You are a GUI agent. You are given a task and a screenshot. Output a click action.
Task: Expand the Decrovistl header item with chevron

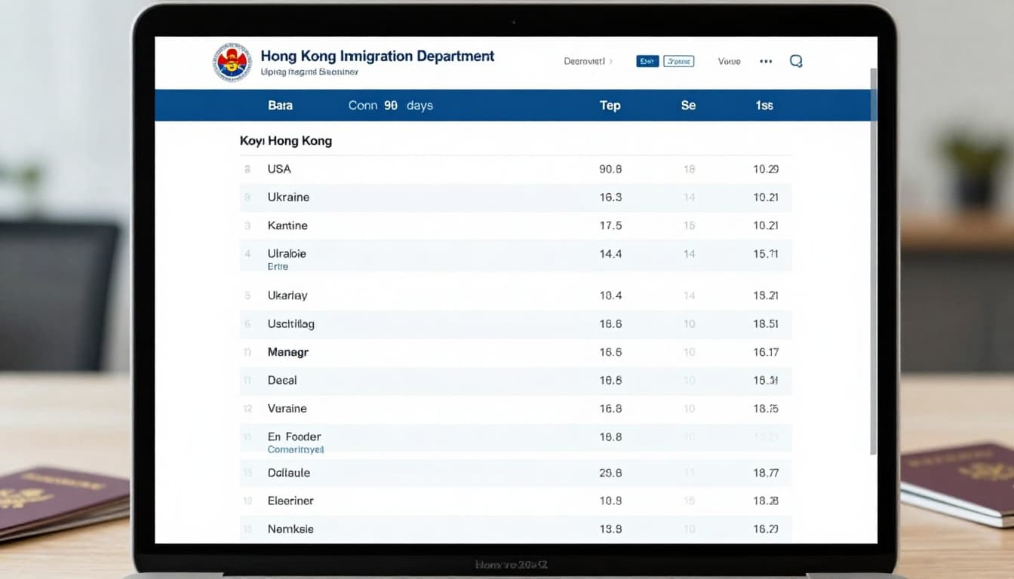588,61
